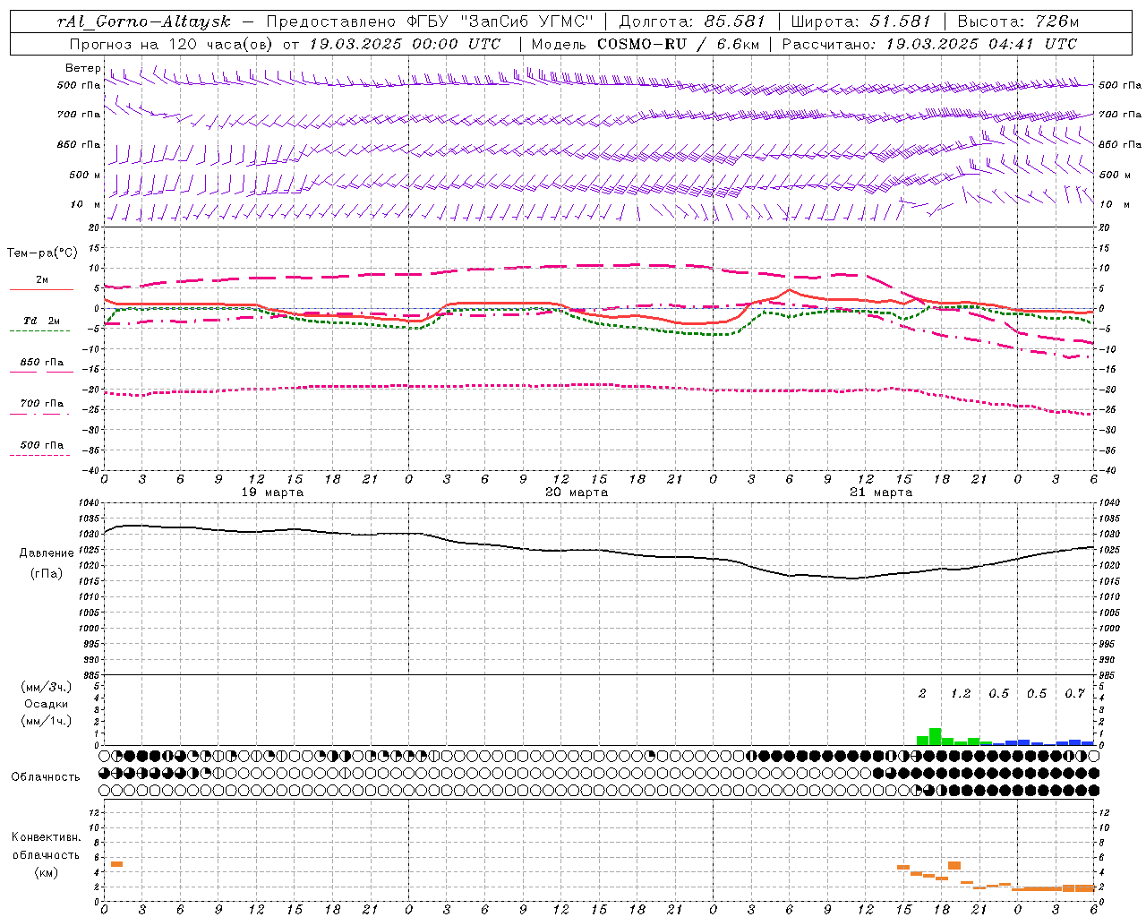The width and height of the screenshot is (1146, 917).
Task: Select the 850 гПа temperature legend line
Action: click(x=41, y=372)
